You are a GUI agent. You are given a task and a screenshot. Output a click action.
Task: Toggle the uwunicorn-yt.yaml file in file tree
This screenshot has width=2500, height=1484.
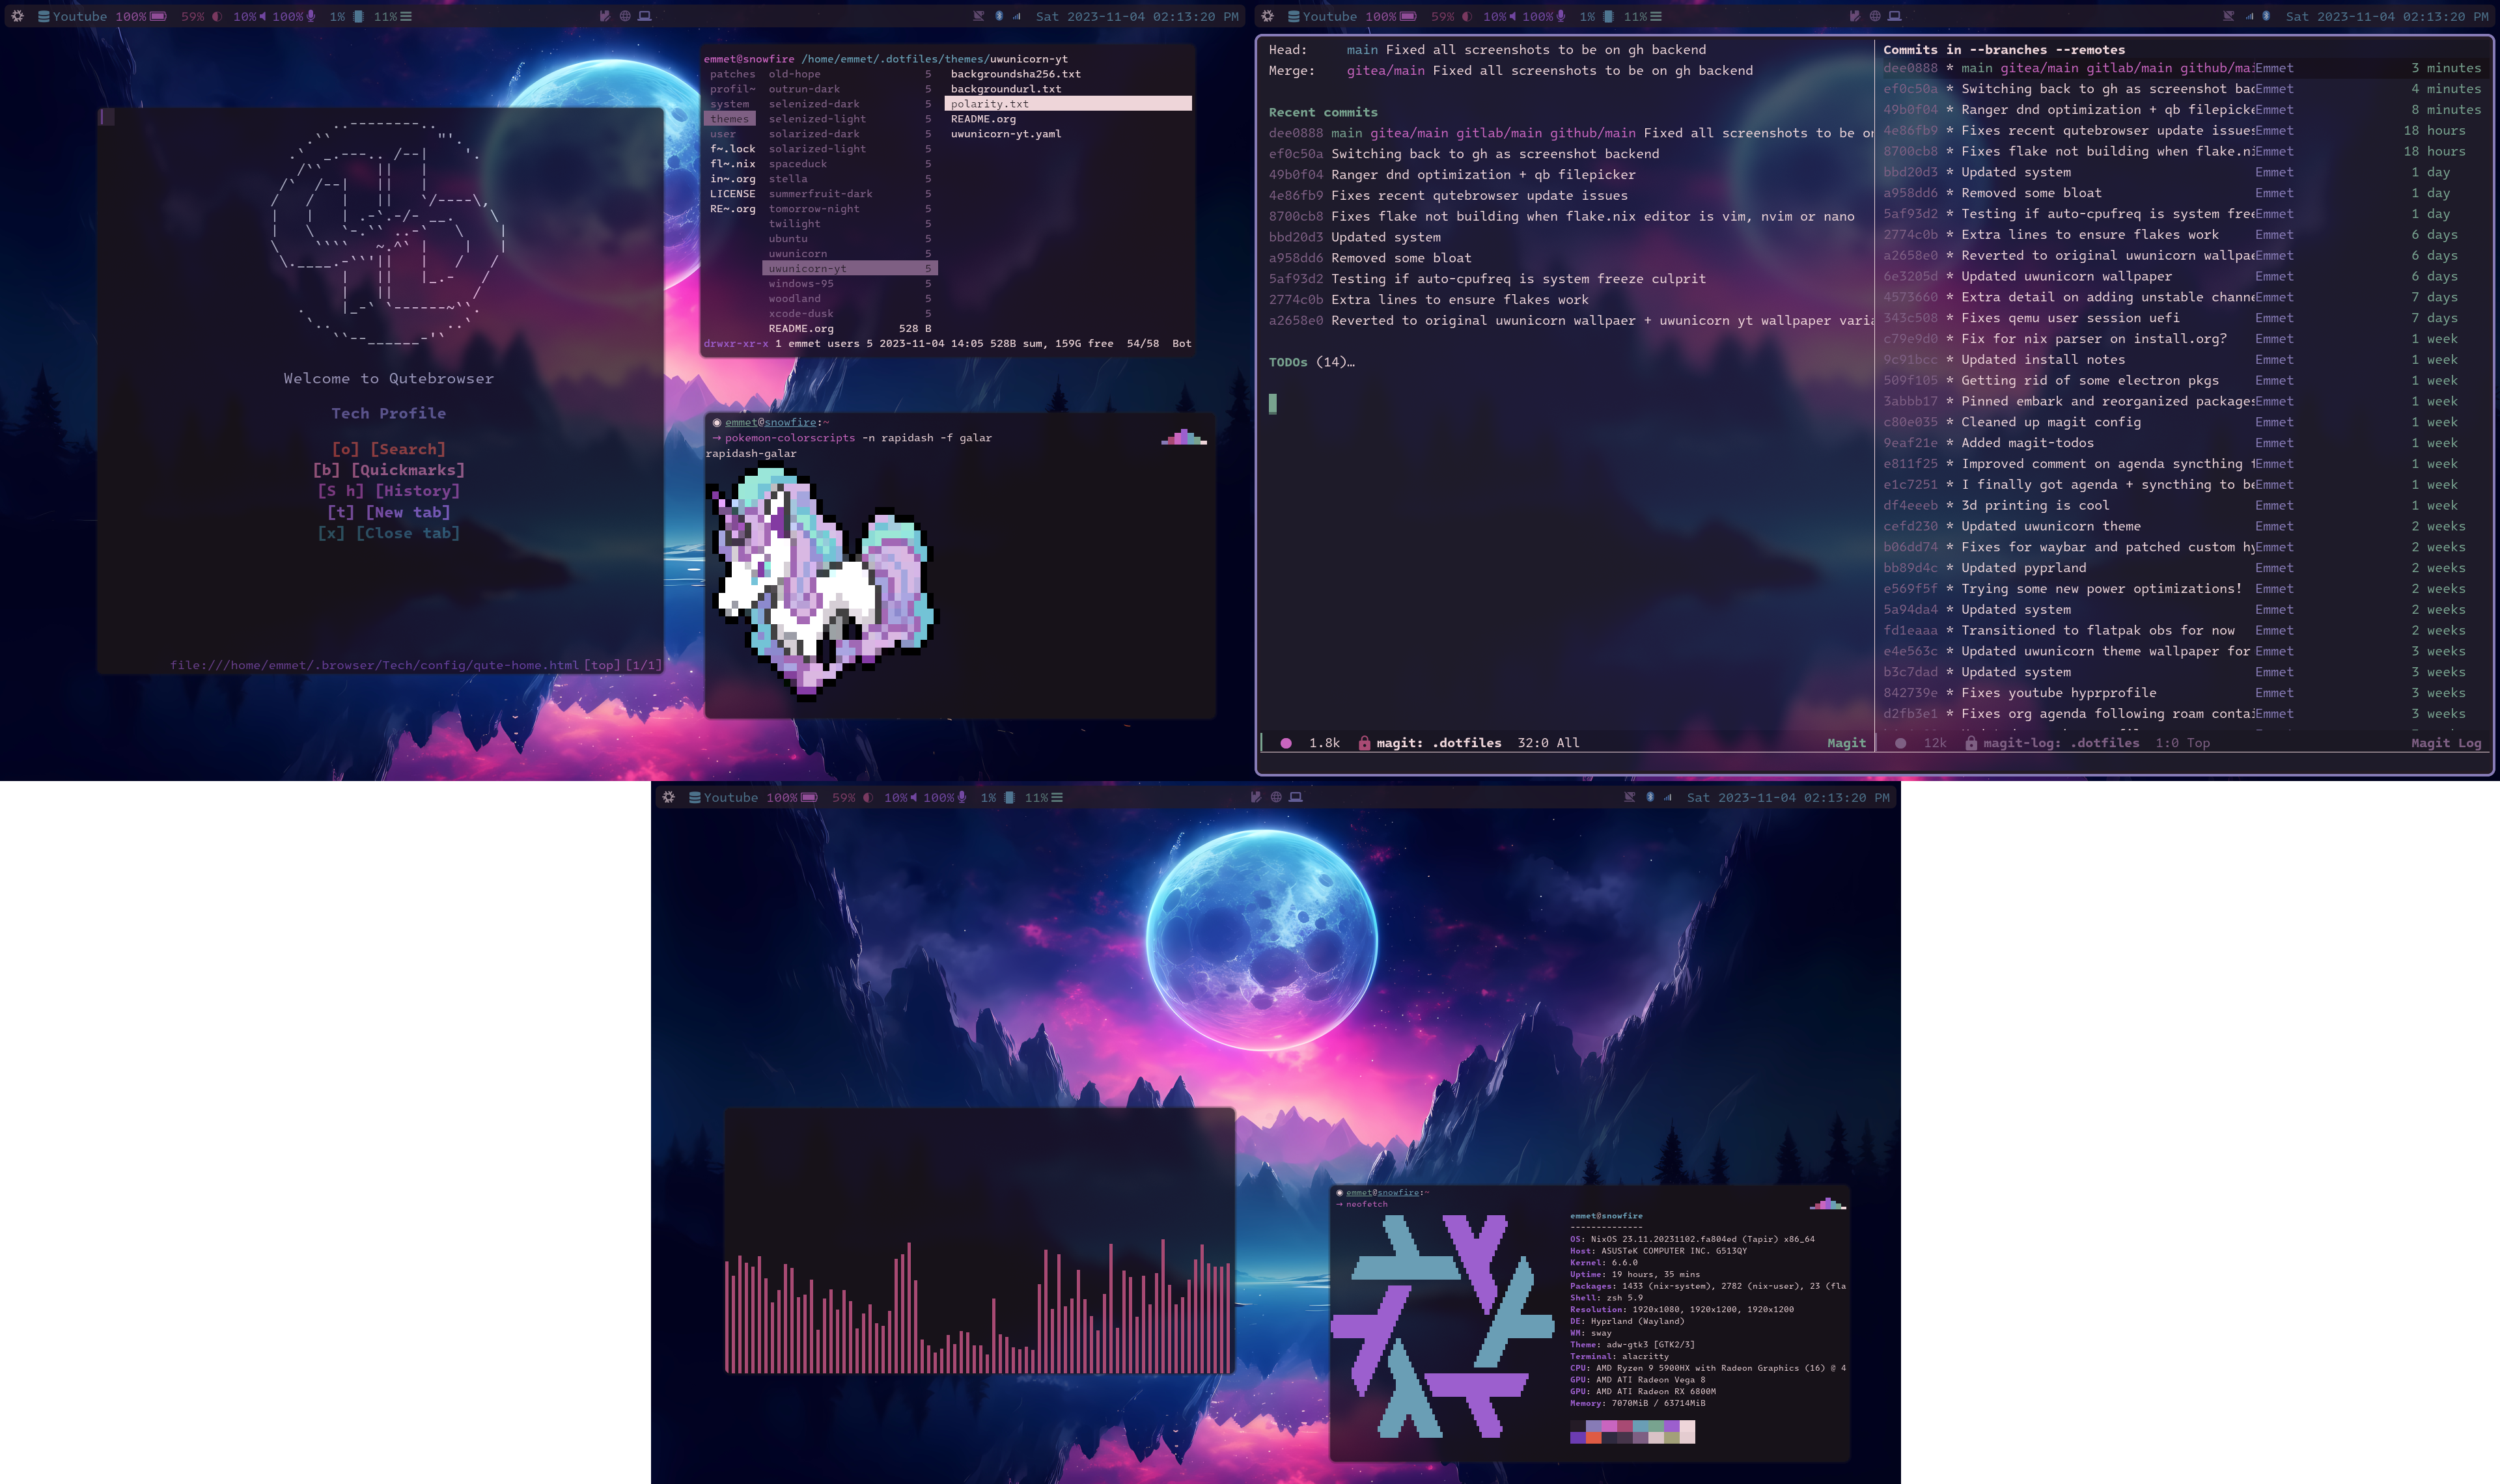(1005, 133)
